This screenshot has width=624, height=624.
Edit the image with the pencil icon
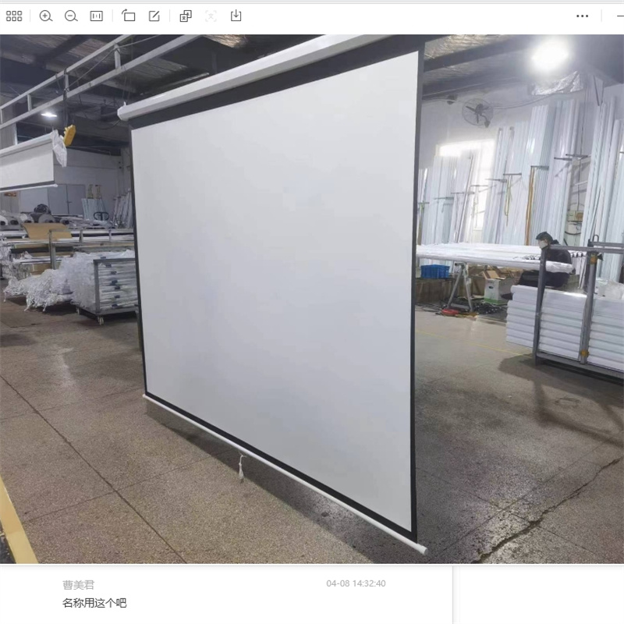pos(154,16)
